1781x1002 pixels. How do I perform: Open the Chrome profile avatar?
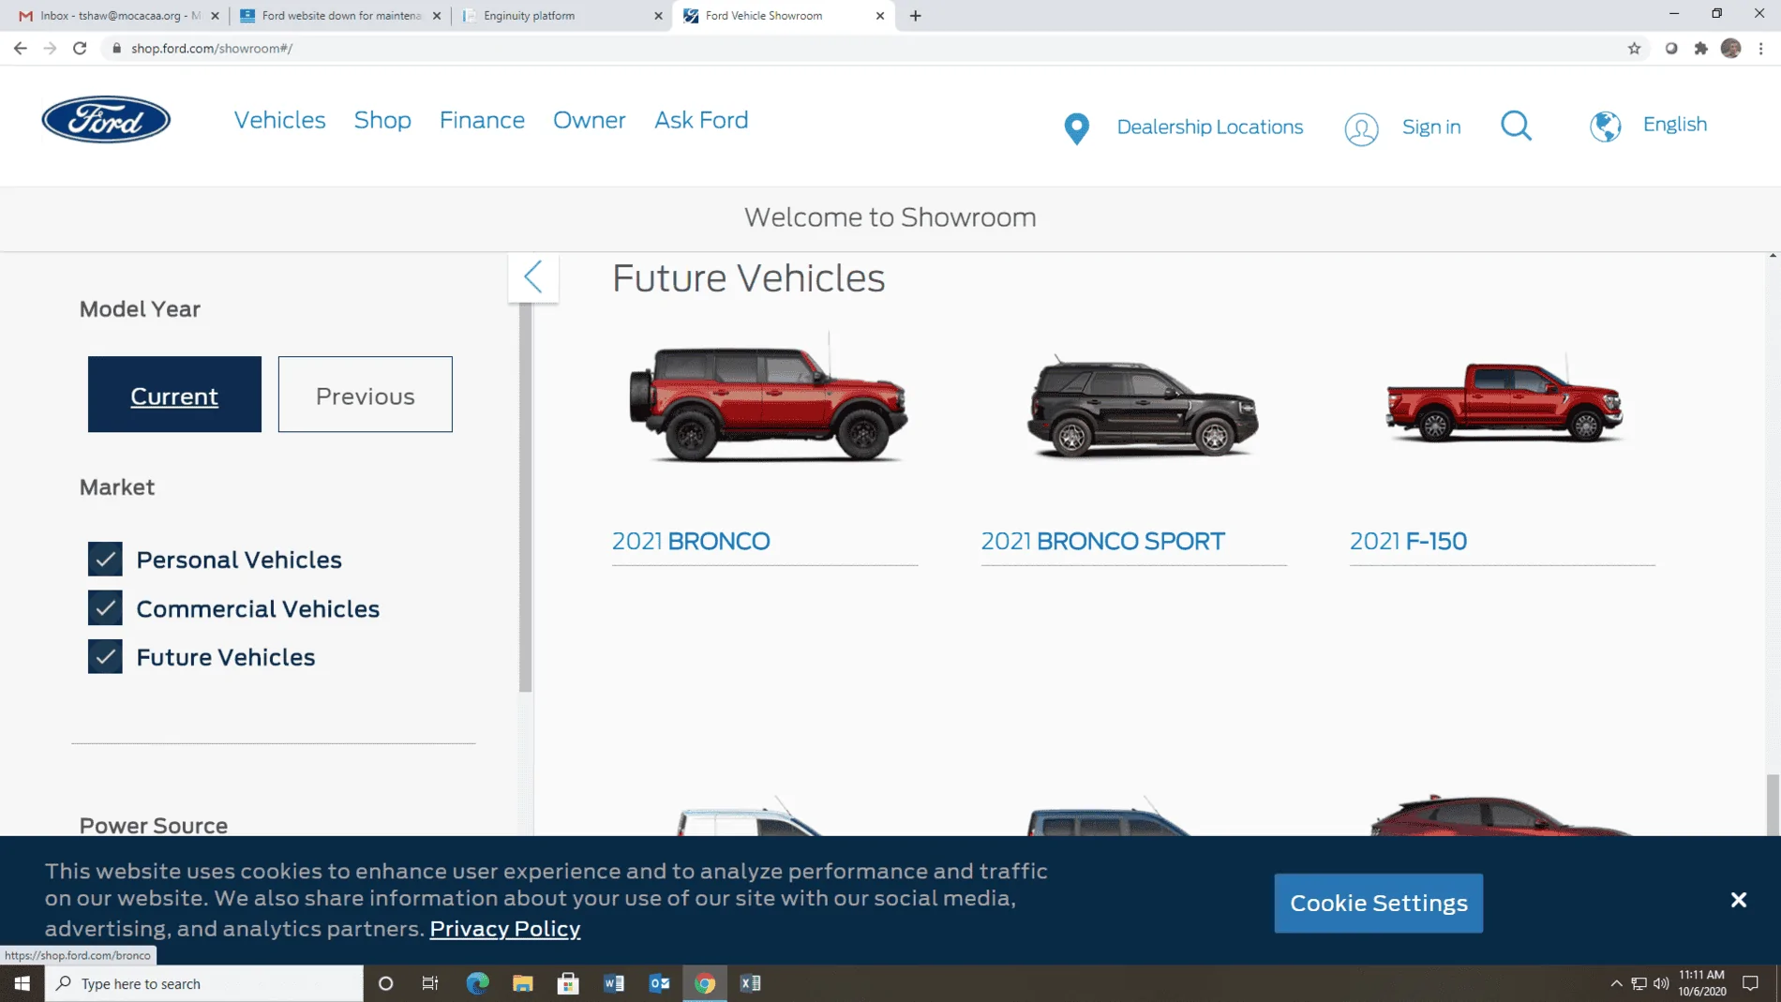click(x=1731, y=49)
